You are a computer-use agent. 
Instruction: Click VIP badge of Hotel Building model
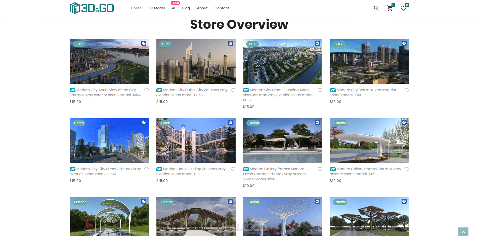coord(159,169)
